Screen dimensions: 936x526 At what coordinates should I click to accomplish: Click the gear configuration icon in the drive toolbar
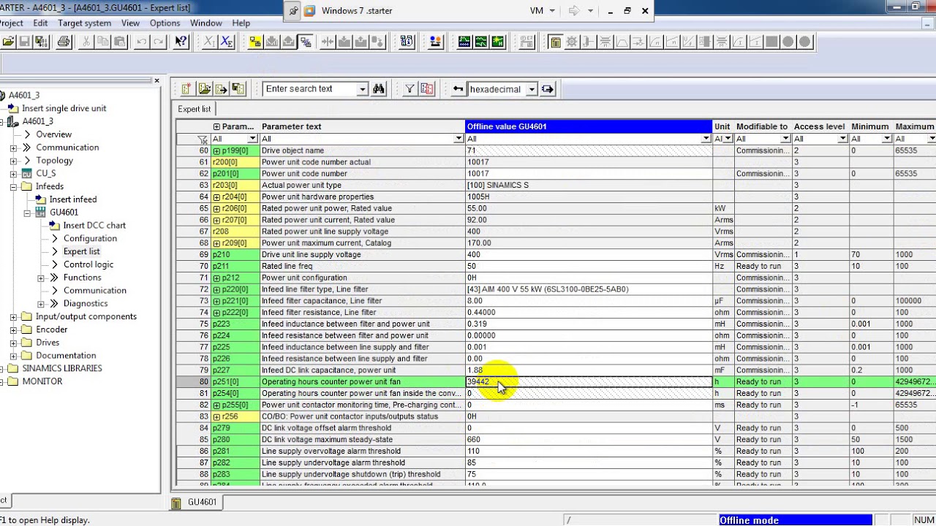(572, 42)
